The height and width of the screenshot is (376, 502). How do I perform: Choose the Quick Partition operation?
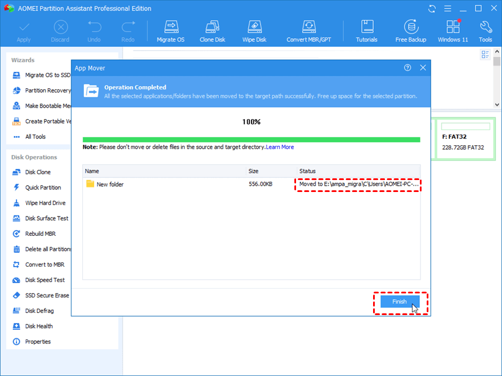click(x=37, y=187)
